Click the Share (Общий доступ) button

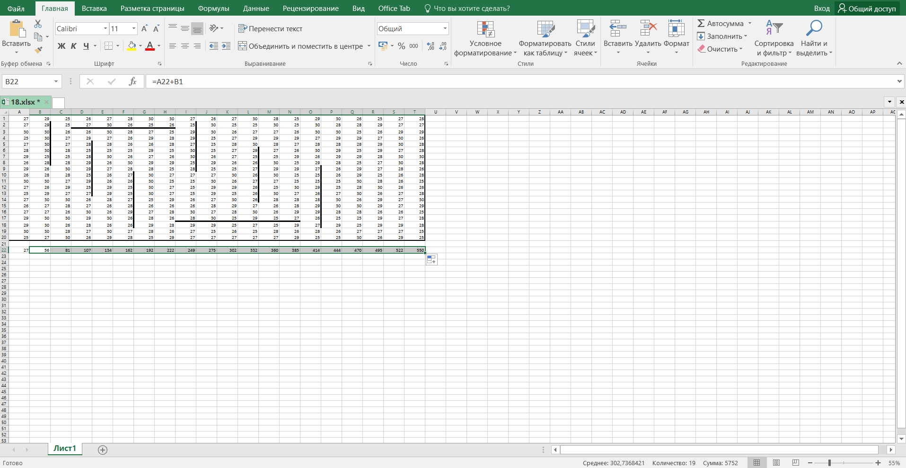click(867, 8)
